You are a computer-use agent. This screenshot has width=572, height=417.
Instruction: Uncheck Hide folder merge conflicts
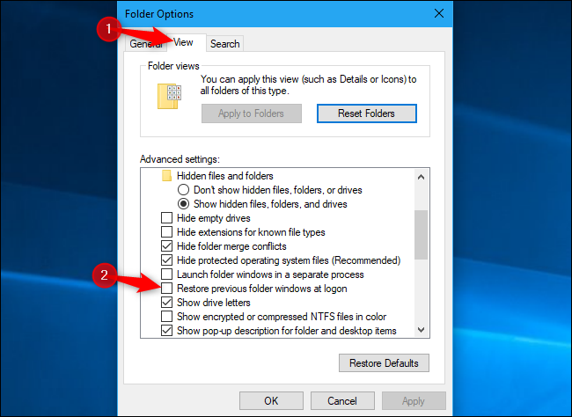coord(166,246)
